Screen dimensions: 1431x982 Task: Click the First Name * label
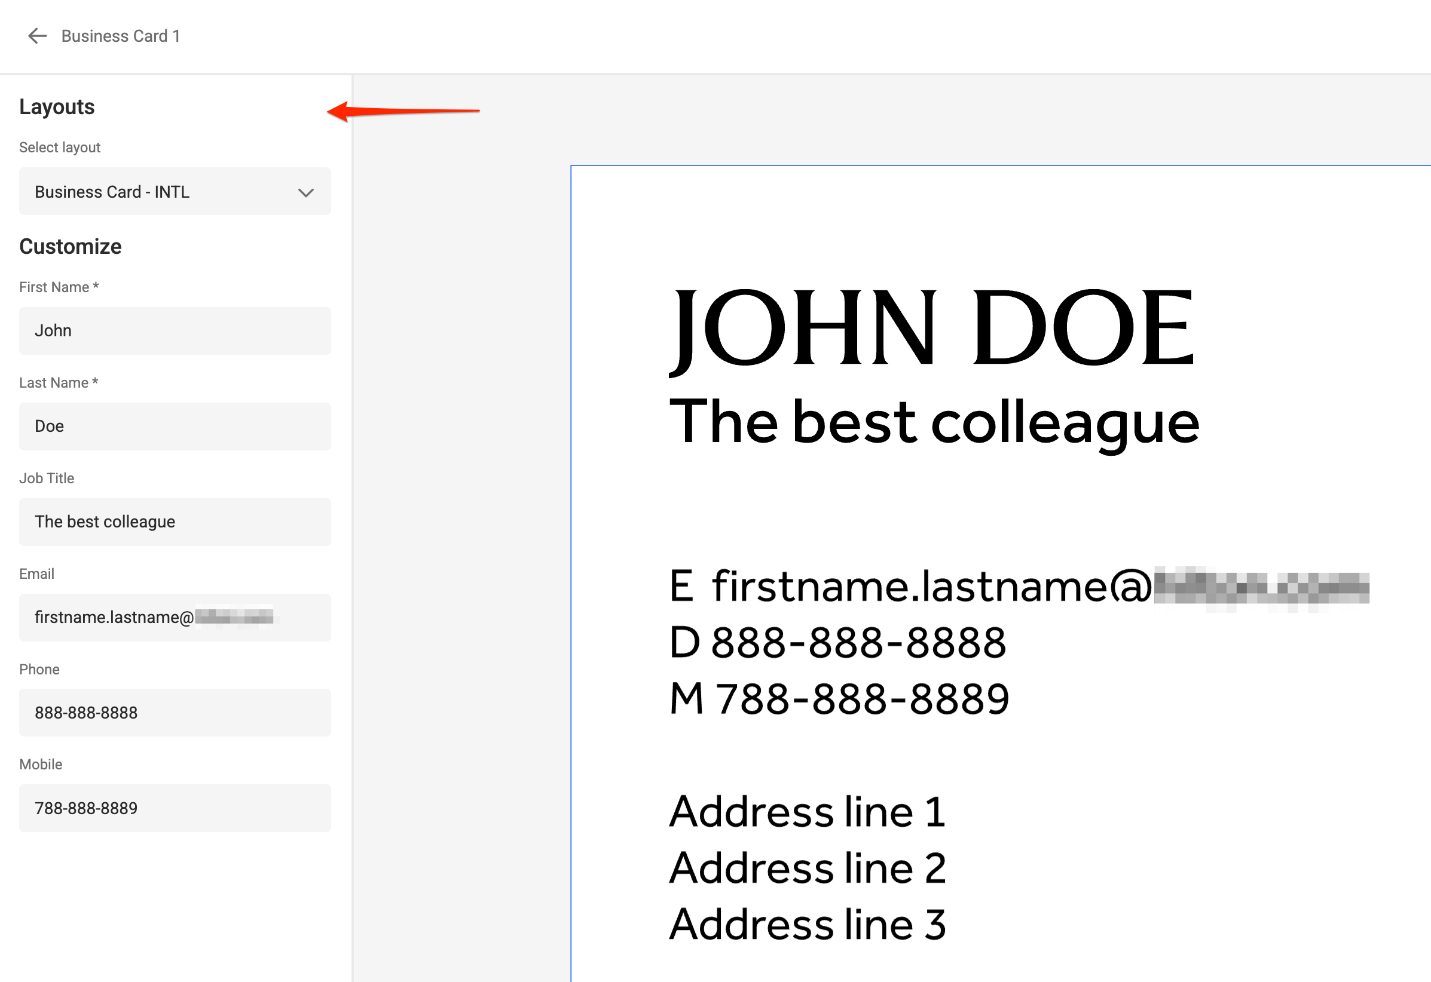(59, 287)
